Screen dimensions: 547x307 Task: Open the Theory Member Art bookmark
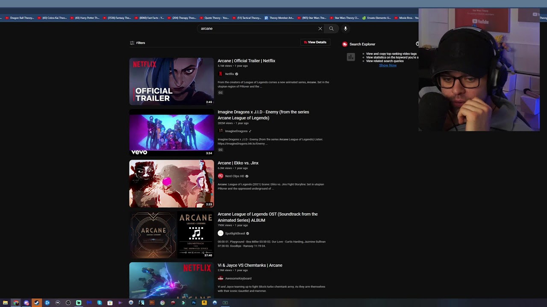279,18
